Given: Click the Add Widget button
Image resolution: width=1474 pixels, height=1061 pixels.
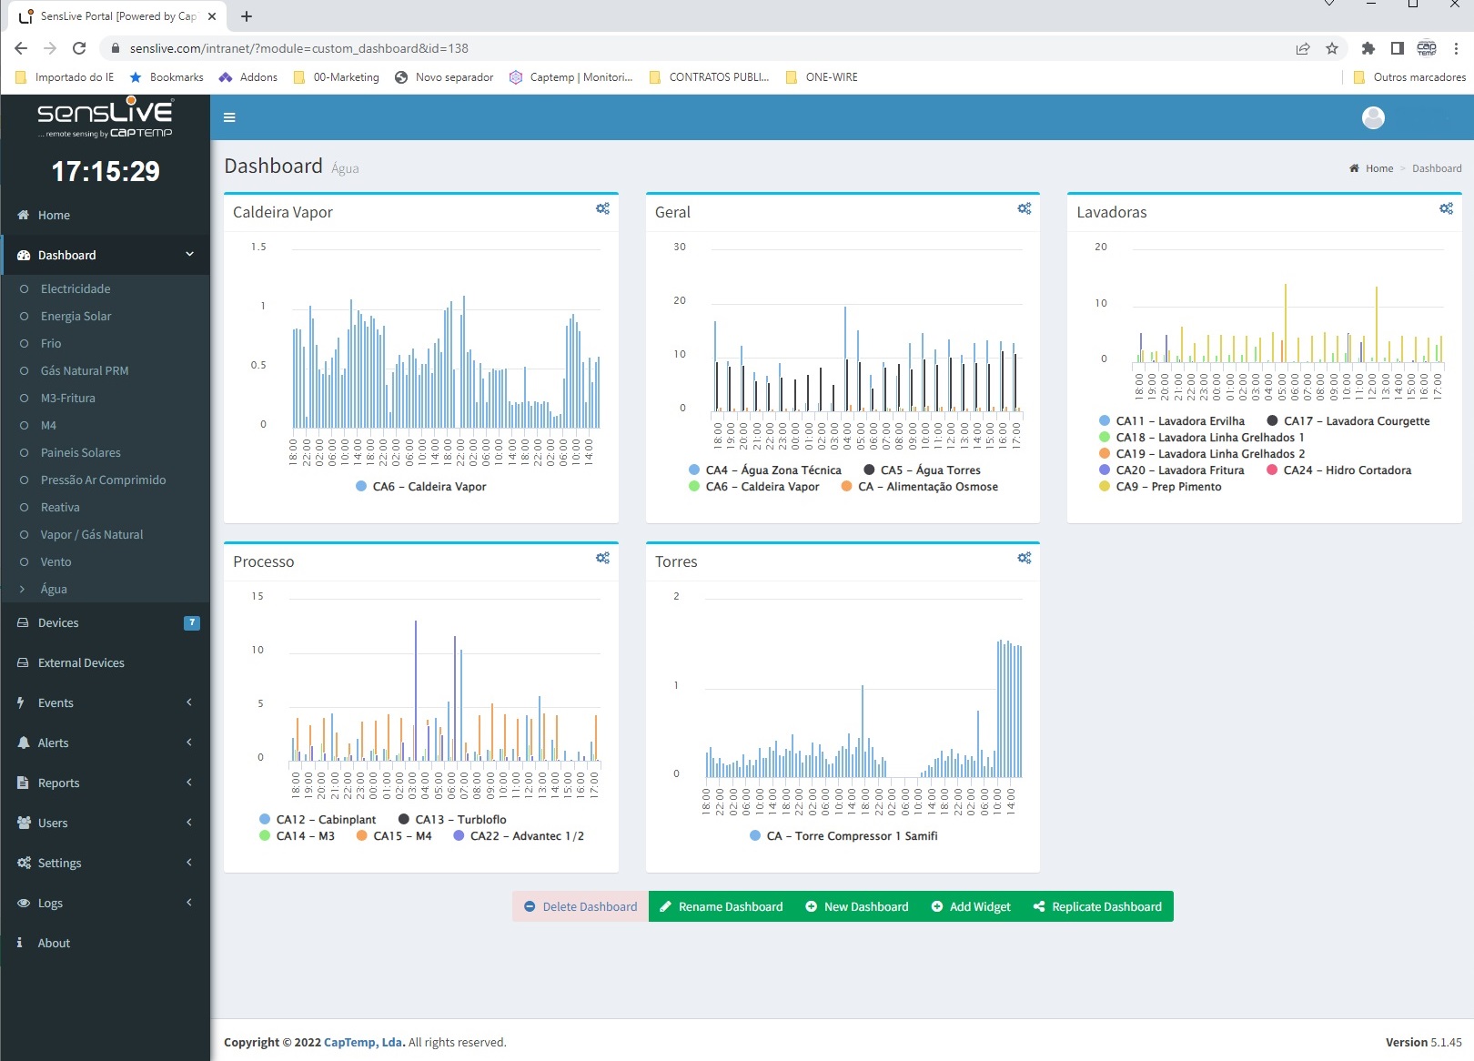Looking at the screenshot, I should (x=971, y=906).
